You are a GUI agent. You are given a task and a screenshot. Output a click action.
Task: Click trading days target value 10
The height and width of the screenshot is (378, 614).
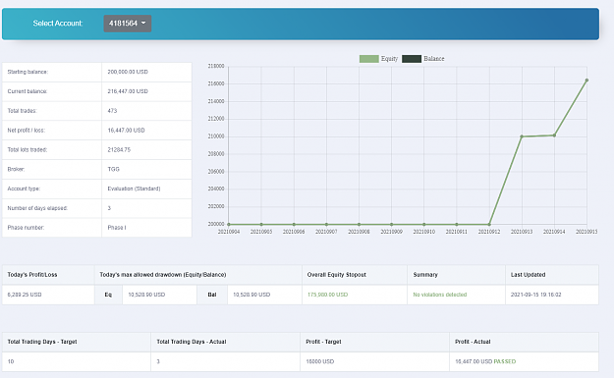11,362
